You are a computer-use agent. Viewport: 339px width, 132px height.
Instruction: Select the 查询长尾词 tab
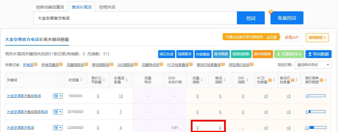click(82, 7)
